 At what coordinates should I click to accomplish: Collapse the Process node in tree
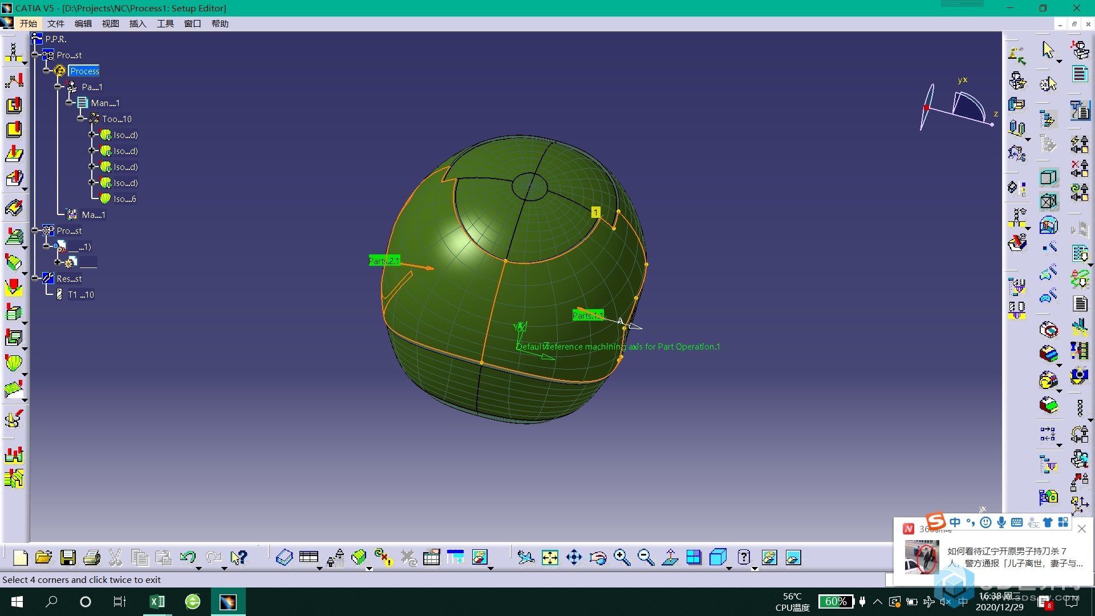pyautogui.click(x=47, y=71)
